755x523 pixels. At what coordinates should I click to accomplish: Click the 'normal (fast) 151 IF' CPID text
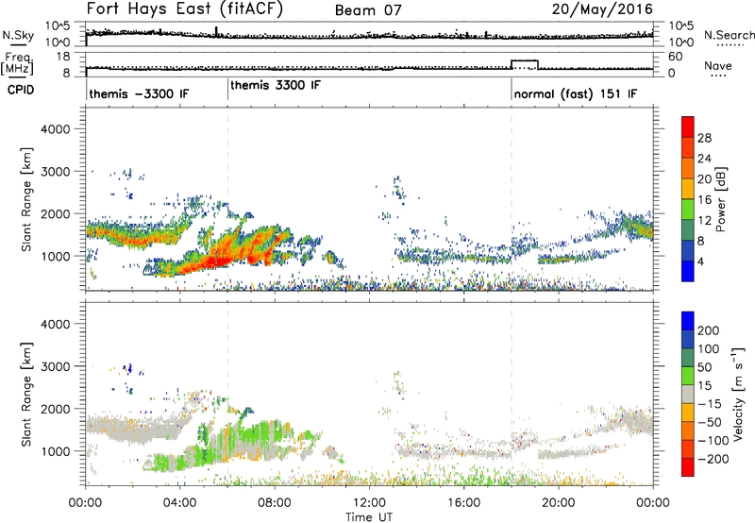(x=576, y=93)
